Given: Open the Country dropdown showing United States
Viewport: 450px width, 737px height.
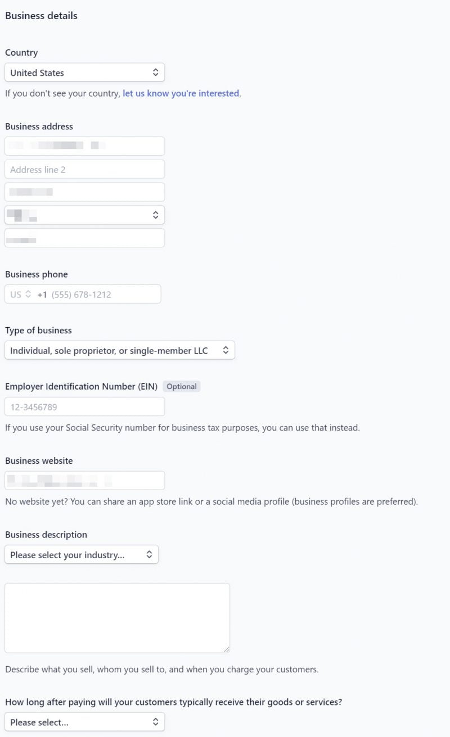Looking at the screenshot, I should click(84, 73).
